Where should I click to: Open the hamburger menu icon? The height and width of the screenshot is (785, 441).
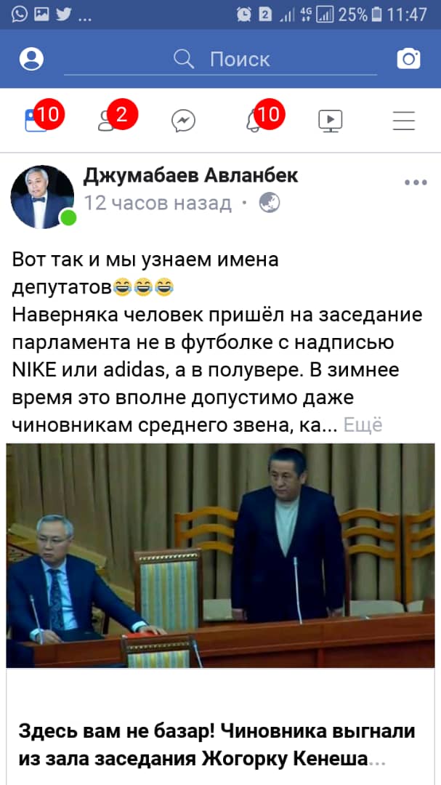pos(403,121)
